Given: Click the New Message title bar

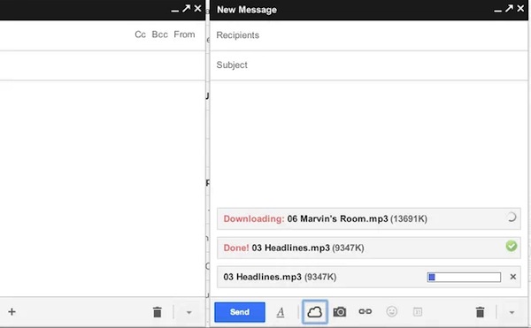Looking at the screenshot, I should (369, 10).
